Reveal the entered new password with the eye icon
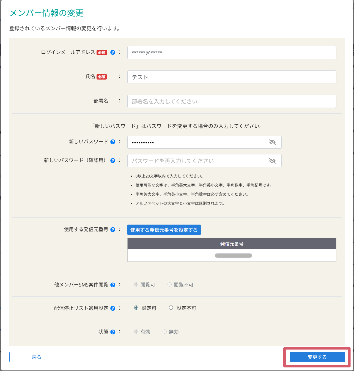Image resolution: width=354 pixels, height=371 pixels. pyautogui.click(x=273, y=142)
